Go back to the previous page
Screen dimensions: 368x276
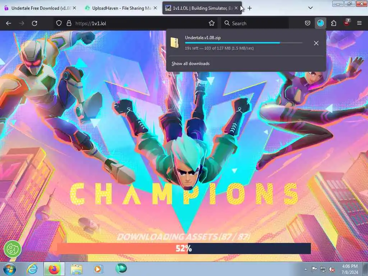9,23
